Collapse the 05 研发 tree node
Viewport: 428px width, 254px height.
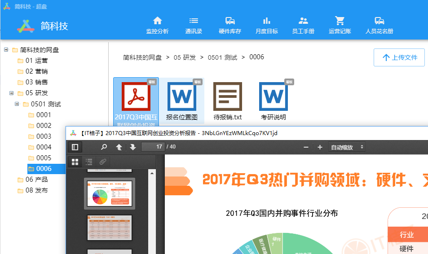12,93
